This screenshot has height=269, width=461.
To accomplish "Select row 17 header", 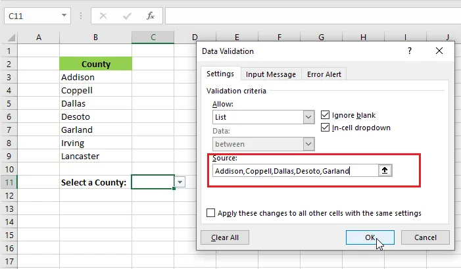I will [x=9, y=261].
